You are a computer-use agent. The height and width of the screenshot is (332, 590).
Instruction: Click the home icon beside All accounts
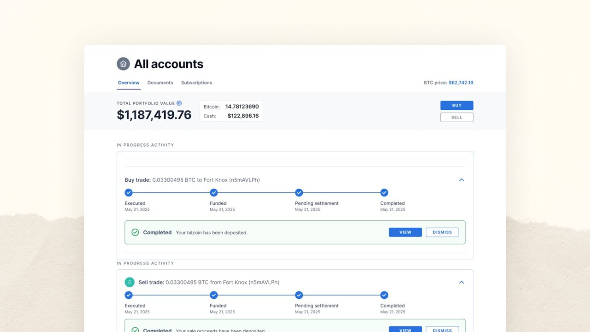tap(123, 64)
